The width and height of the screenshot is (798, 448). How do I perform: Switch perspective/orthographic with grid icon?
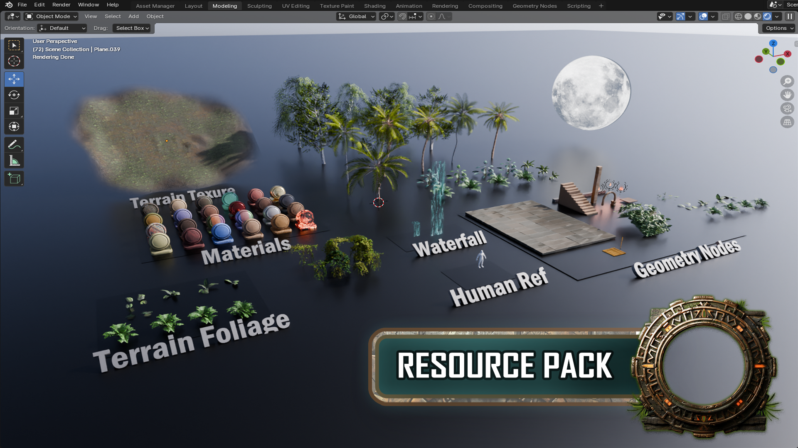(787, 122)
